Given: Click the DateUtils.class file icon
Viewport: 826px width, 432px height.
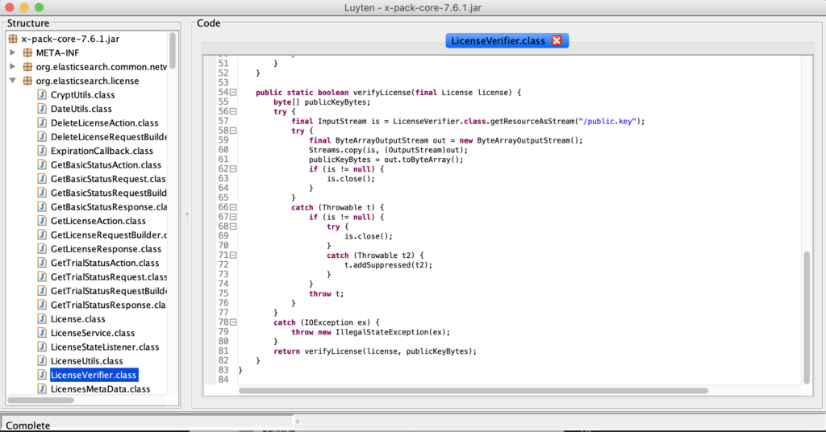Looking at the screenshot, I should [42, 109].
